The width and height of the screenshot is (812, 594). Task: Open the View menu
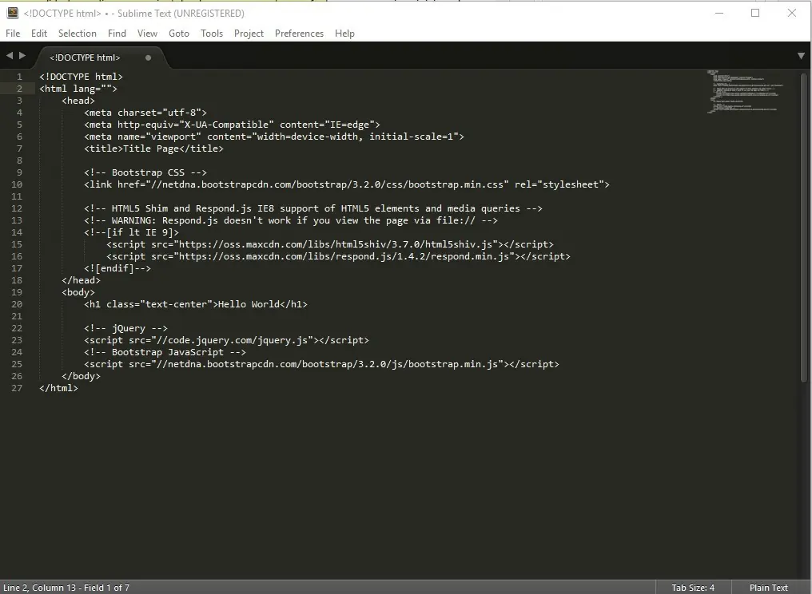[147, 33]
